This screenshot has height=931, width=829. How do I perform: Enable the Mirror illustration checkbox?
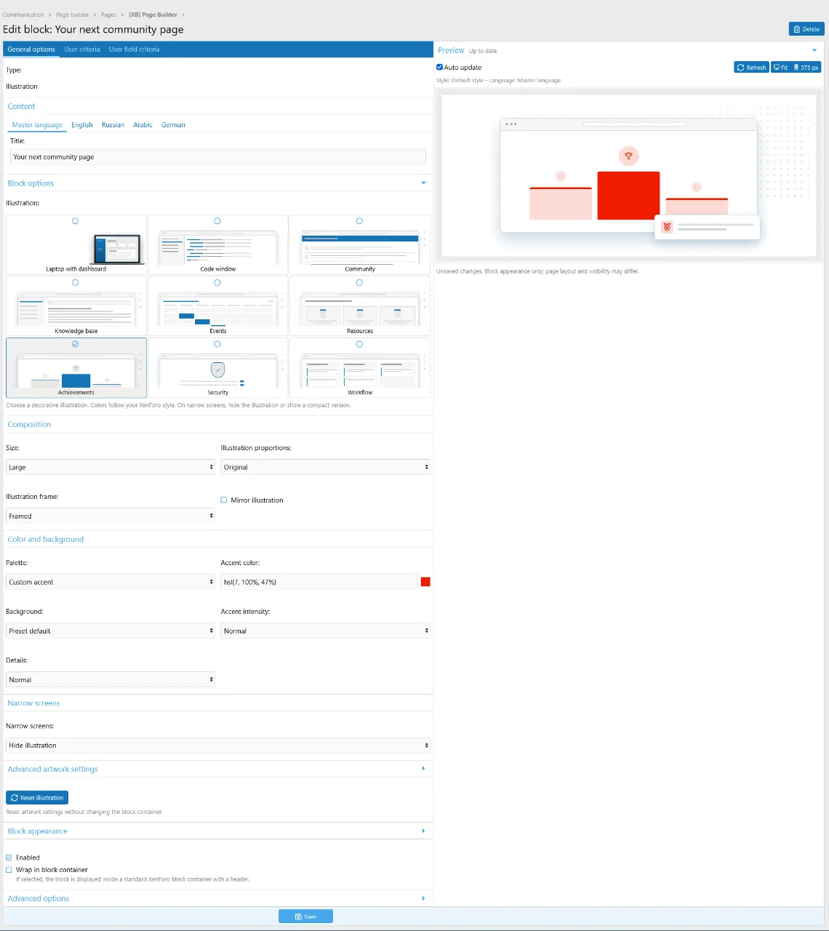pos(224,500)
